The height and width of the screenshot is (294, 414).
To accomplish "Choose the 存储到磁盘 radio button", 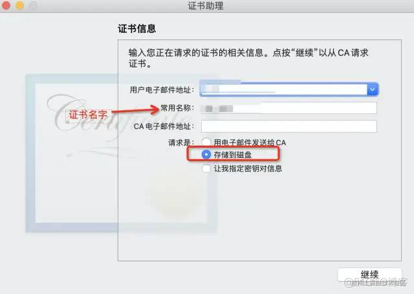I will [x=206, y=155].
